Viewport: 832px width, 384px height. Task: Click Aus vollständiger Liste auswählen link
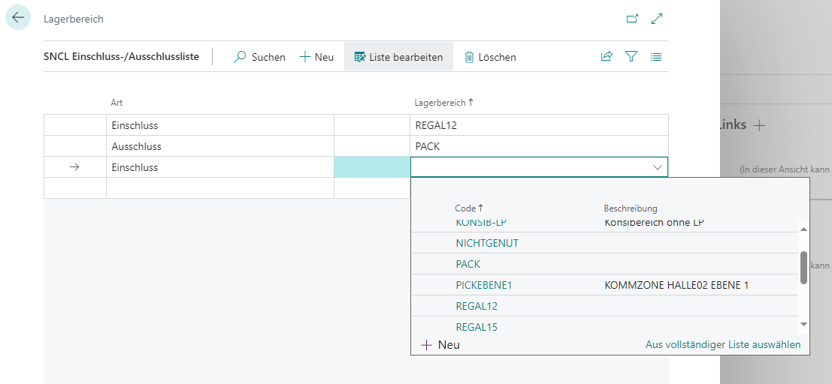(722, 345)
